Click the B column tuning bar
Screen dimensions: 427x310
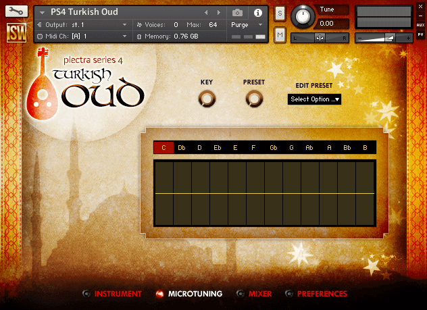click(x=365, y=193)
